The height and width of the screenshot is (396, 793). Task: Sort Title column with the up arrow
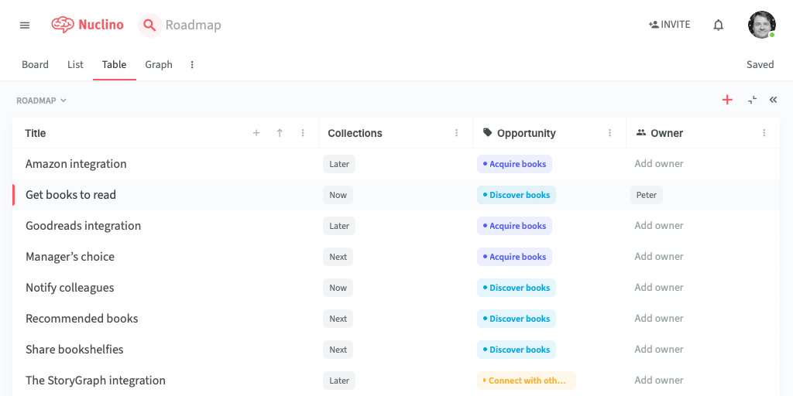click(280, 133)
